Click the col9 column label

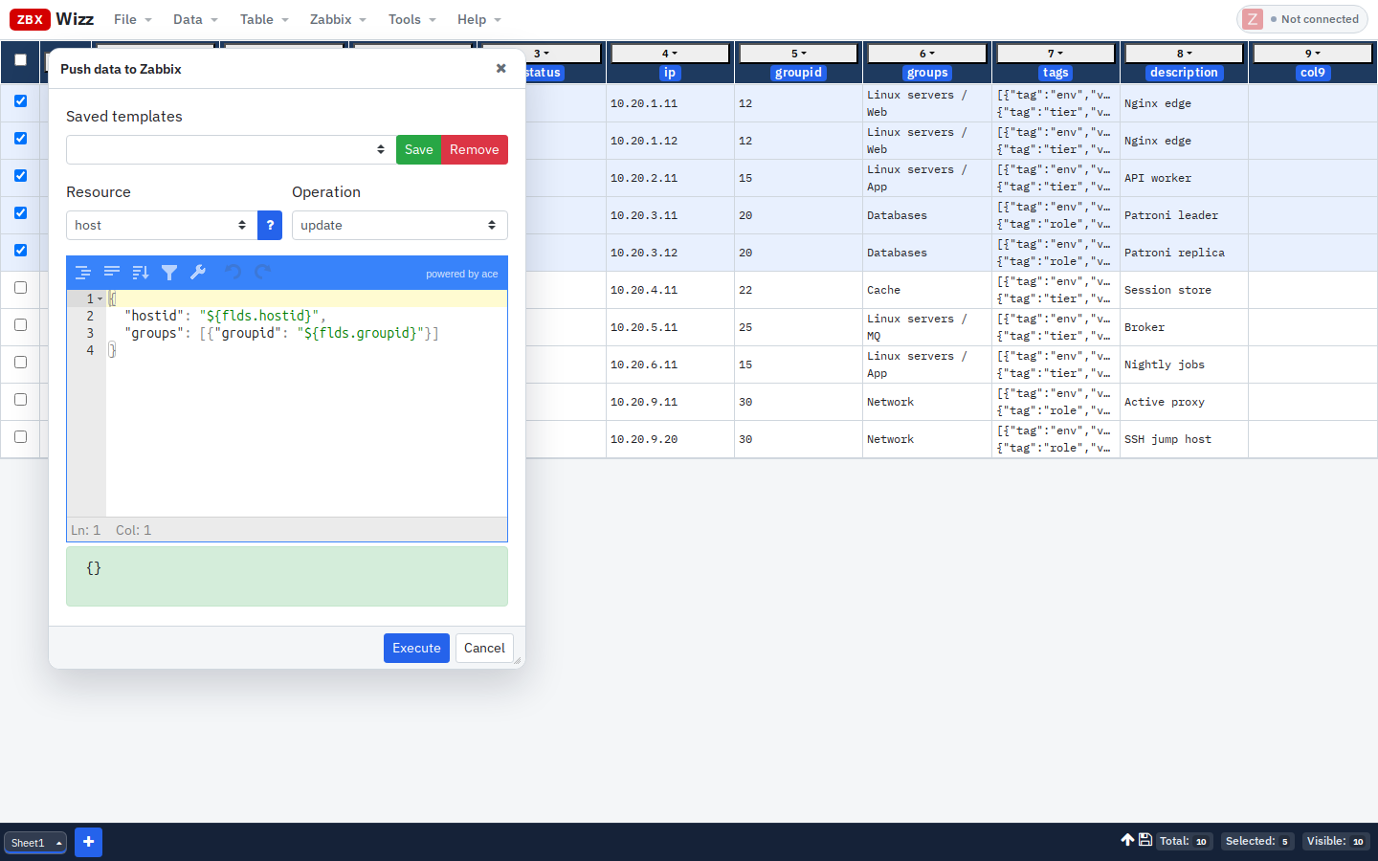1313,73
